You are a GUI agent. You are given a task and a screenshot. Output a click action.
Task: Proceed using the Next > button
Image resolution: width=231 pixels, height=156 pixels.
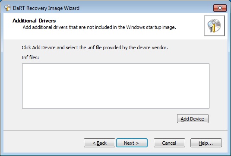click(132, 143)
